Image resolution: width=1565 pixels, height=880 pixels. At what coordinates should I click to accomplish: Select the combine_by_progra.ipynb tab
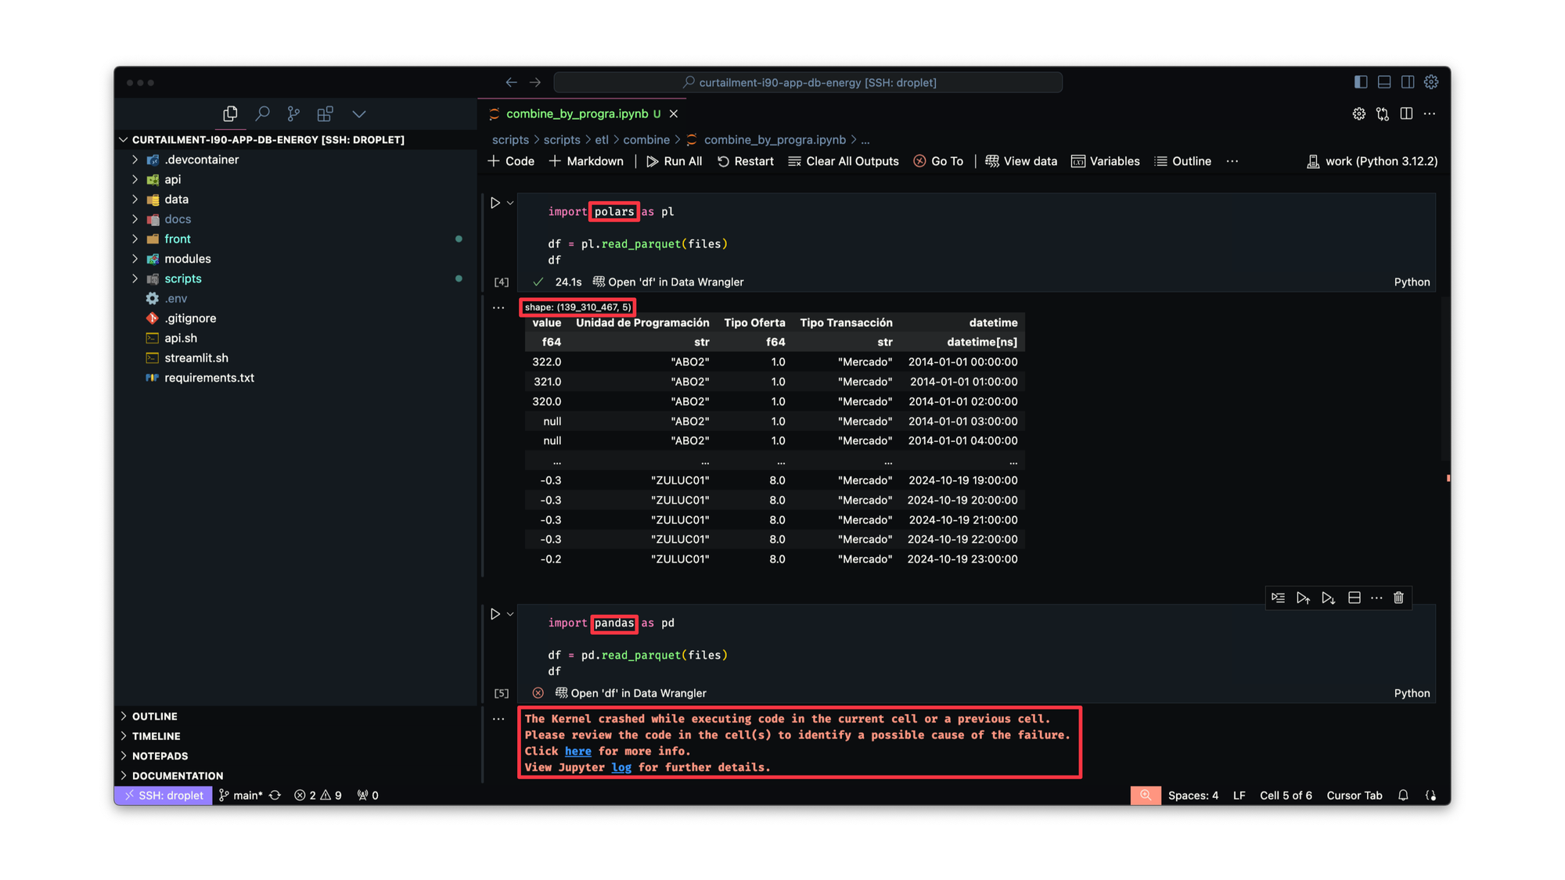(577, 114)
